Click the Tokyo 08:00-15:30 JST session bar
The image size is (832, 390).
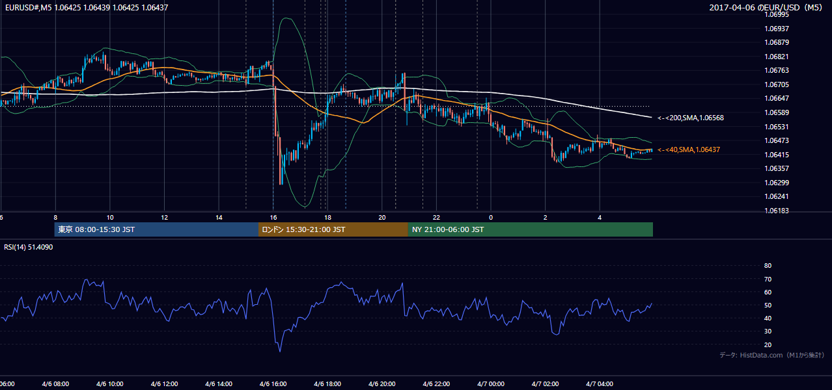[x=156, y=229]
